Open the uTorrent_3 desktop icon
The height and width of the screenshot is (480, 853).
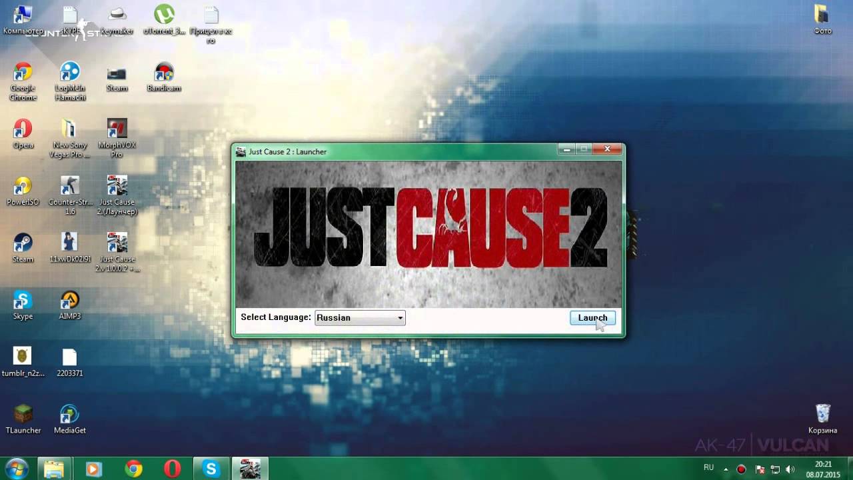click(164, 20)
